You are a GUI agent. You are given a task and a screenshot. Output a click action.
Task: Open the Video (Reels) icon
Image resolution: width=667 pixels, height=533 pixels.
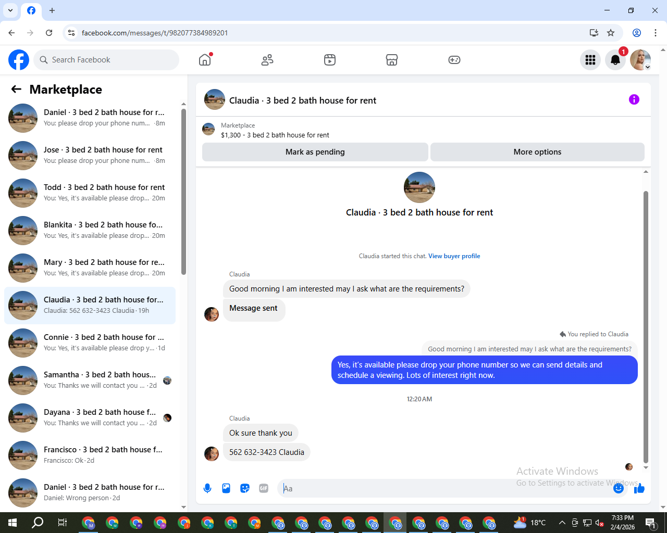pos(330,60)
